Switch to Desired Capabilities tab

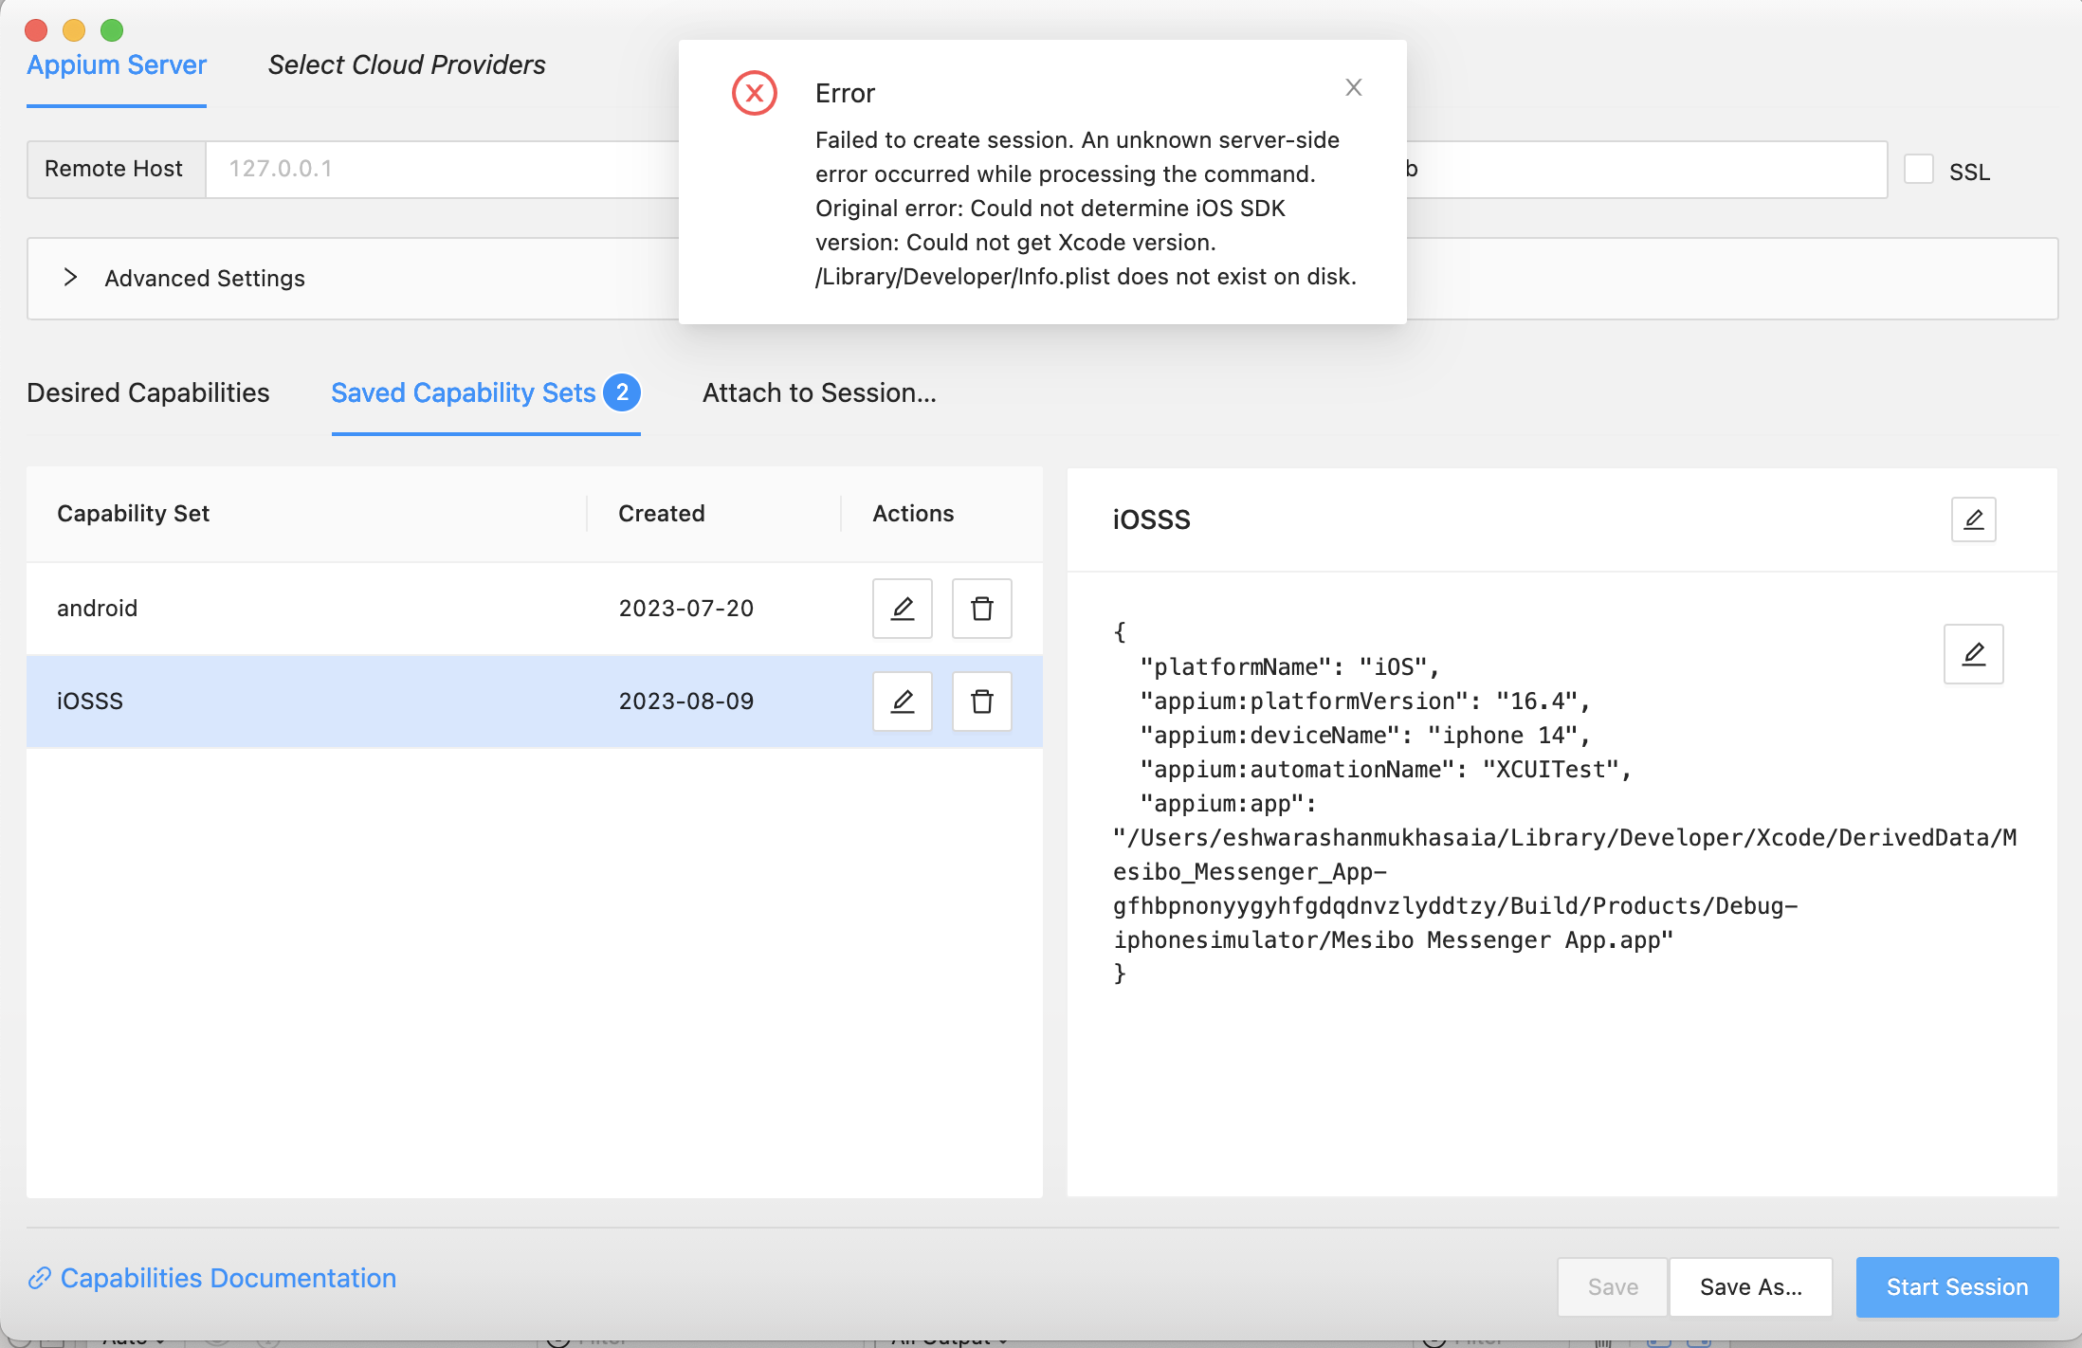pos(148,392)
